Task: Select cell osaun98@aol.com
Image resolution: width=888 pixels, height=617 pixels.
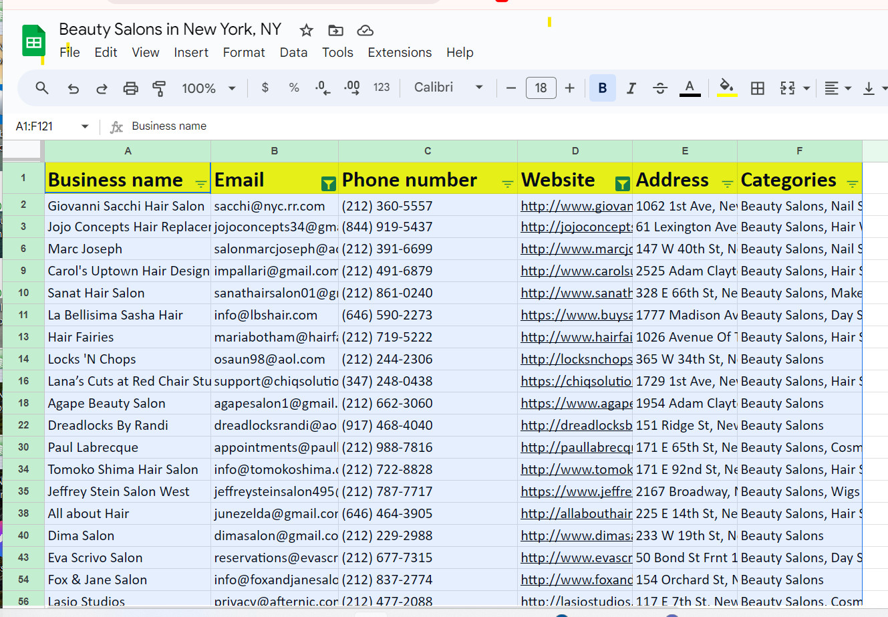Action: click(x=275, y=359)
